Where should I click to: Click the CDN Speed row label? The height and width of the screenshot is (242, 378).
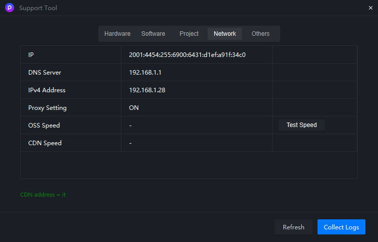(45, 143)
